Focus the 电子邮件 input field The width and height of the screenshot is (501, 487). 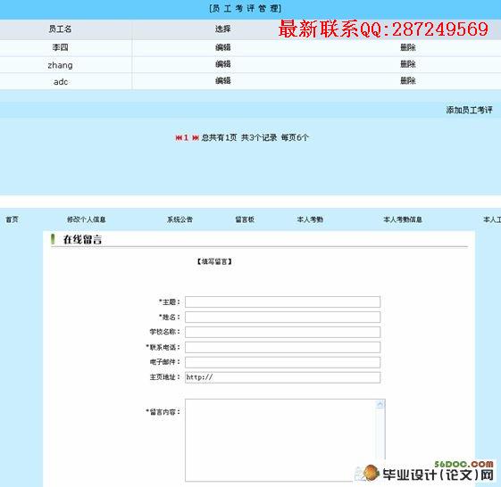[x=282, y=362]
